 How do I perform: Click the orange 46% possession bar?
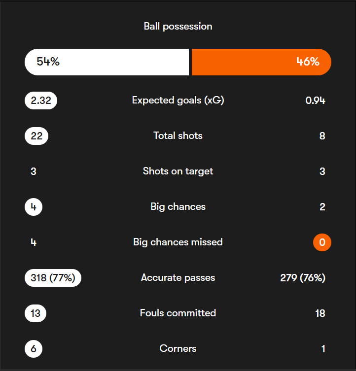[261, 62]
